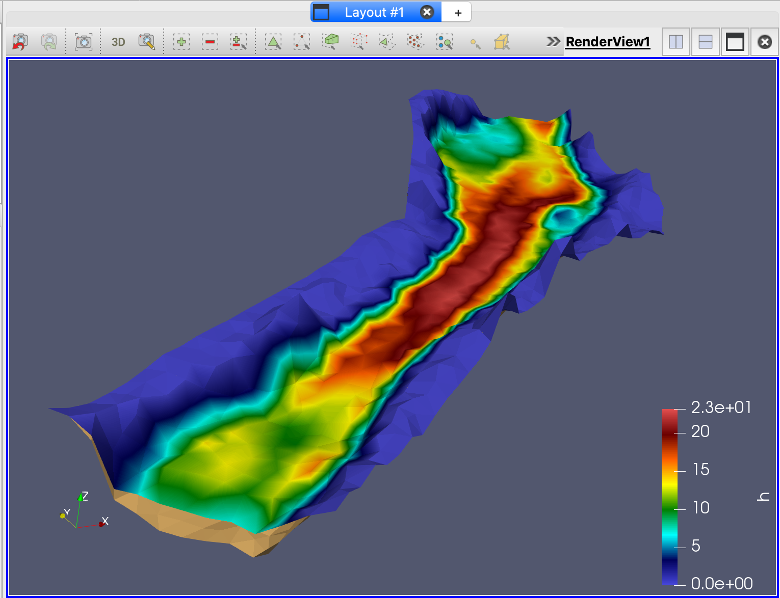Enable add selection mode (plus icon)
Screen dimensions: 780x598
tap(181, 42)
